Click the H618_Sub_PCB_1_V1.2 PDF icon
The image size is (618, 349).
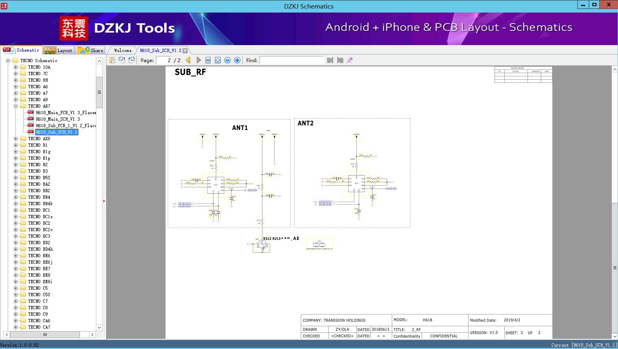click(30, 126)
